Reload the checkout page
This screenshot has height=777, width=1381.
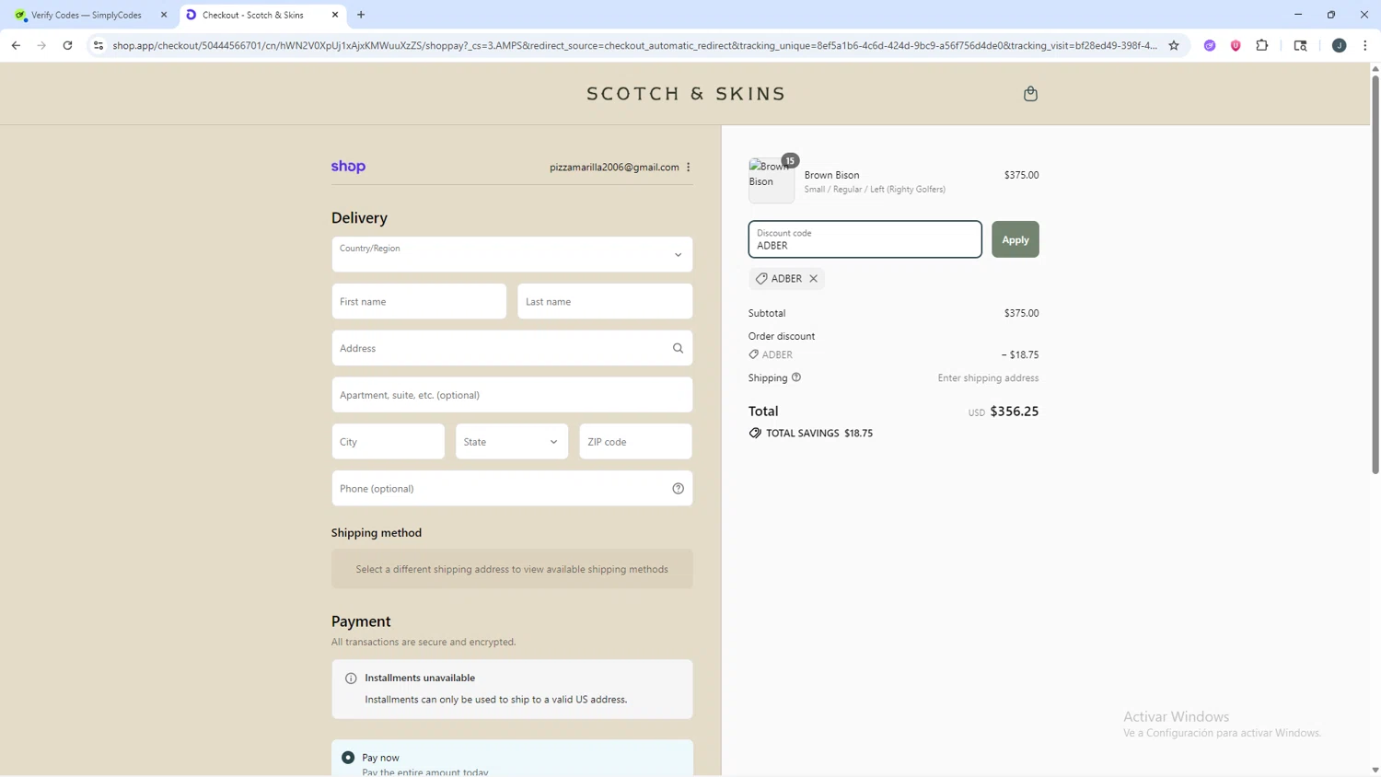[67, 45]
